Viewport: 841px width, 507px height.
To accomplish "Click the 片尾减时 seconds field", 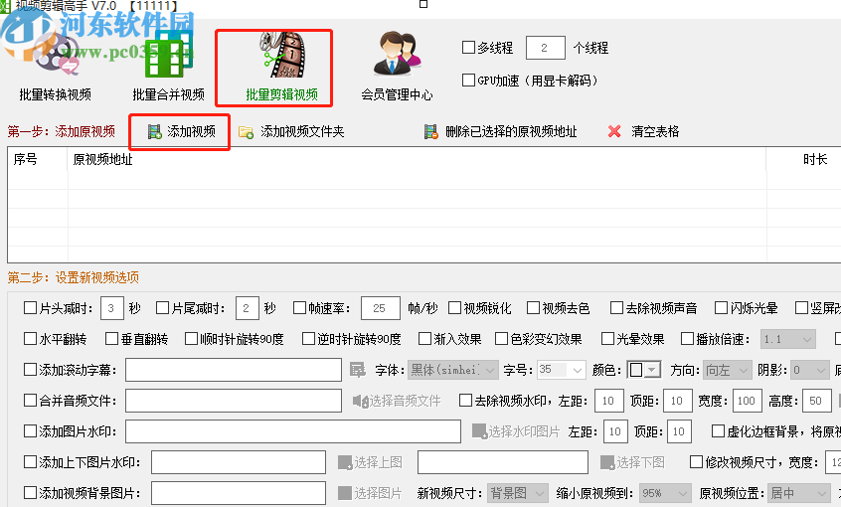I will click(x=248, y=308).
